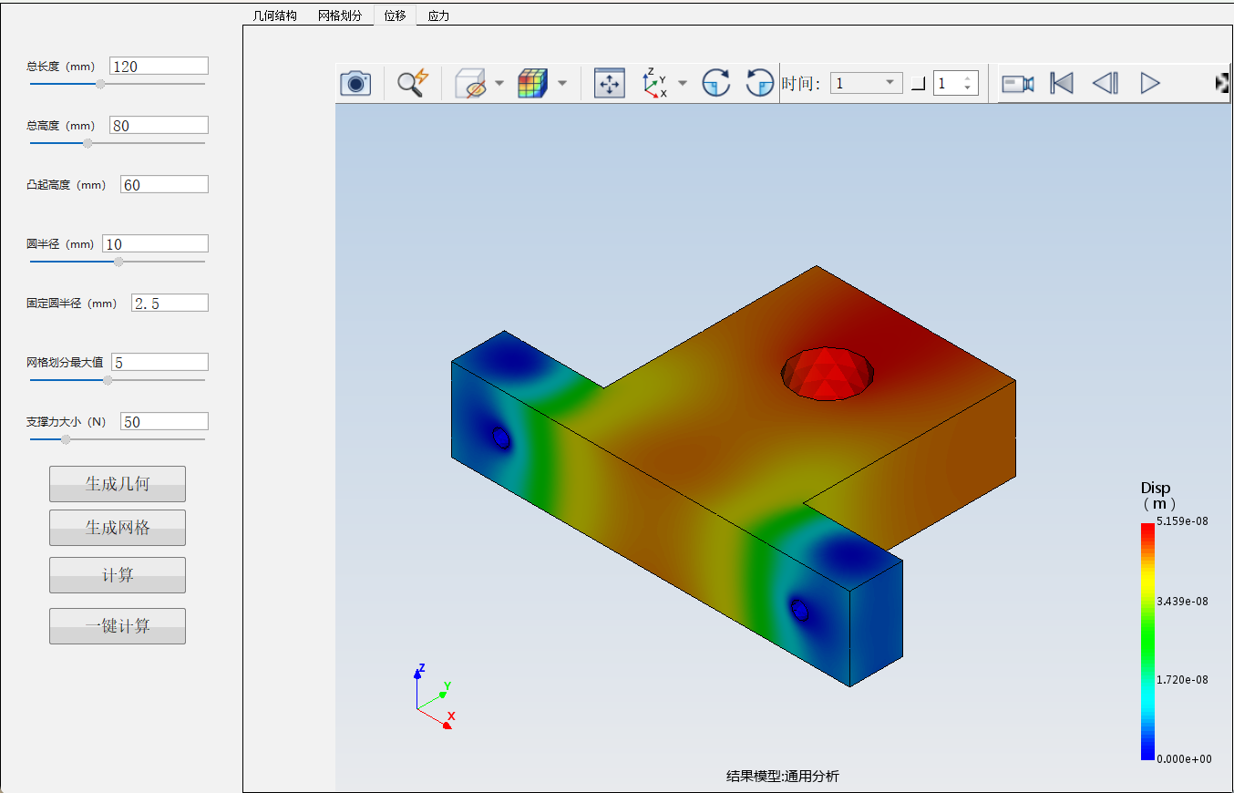The height and width of the screenshot is (793, 1234).
Task: Click the 结果模型:通用分析 label
Action: [783, 777]
